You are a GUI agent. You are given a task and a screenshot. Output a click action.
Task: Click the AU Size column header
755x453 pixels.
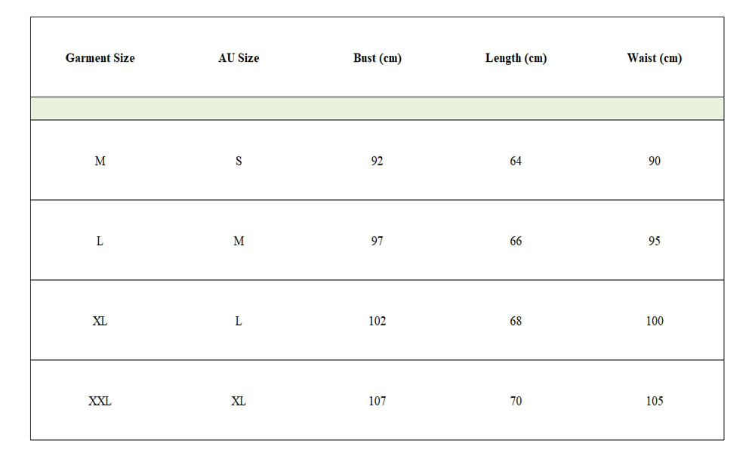point(239,58)
